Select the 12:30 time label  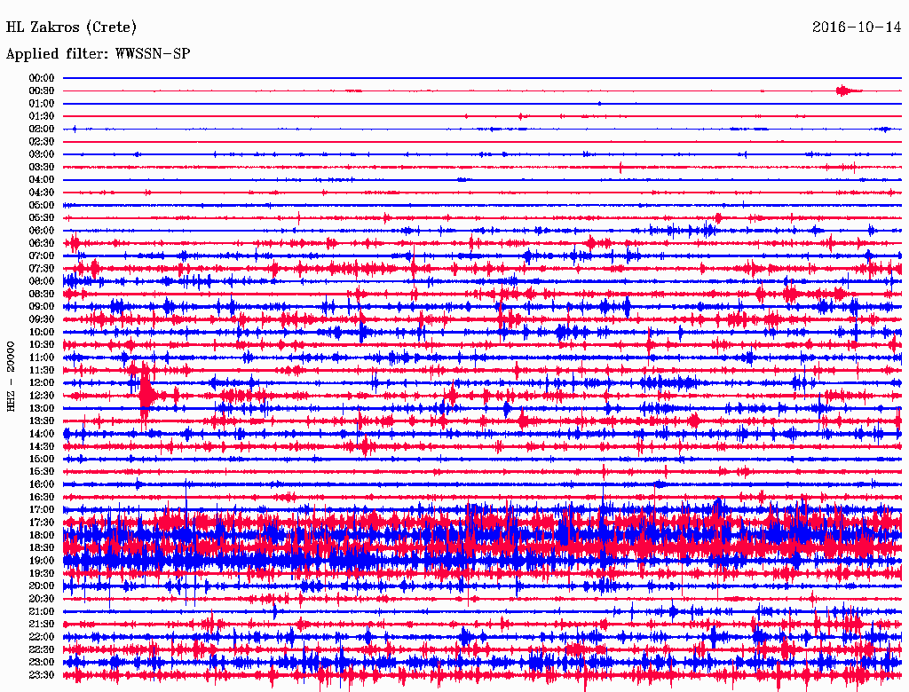pyautogui.click(x=42, y=396)
